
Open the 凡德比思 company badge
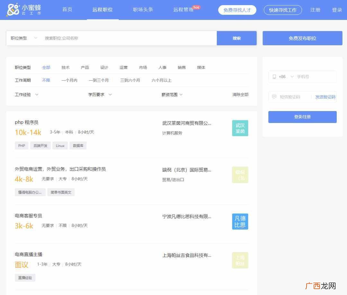point(240,221)
